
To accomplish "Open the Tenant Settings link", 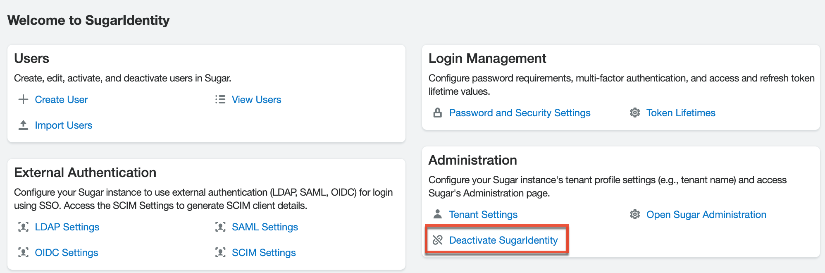I will point(483,215).
